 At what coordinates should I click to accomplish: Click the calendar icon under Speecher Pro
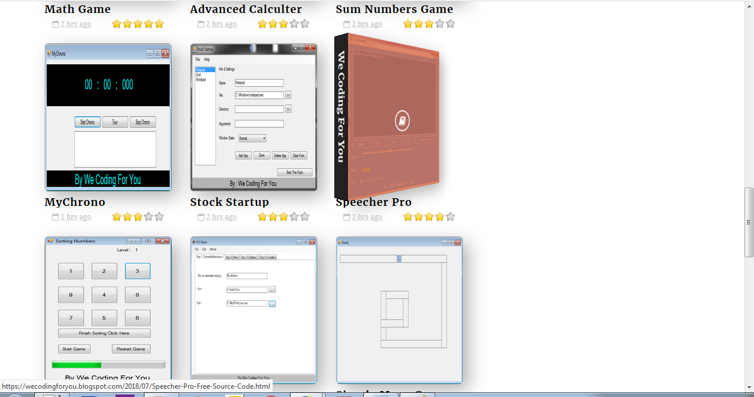coord(347,217)
